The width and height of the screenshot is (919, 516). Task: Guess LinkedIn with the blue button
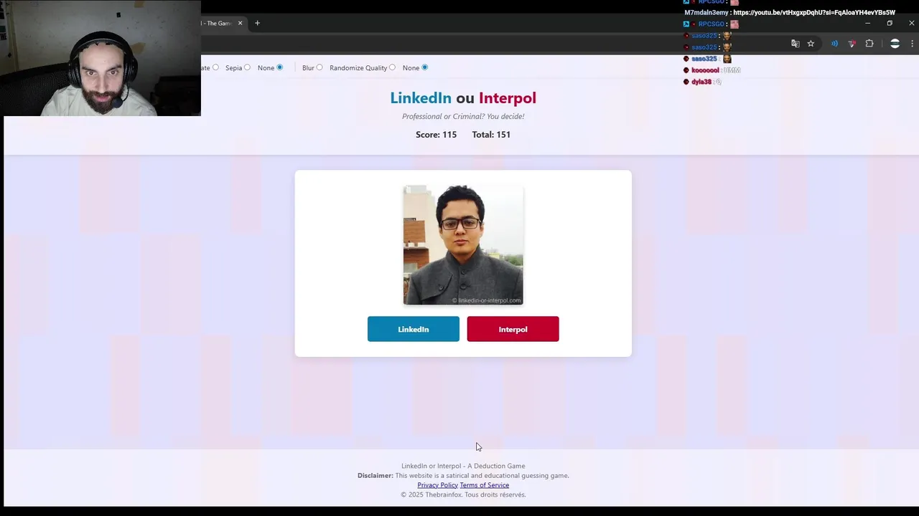coord(414,329)
